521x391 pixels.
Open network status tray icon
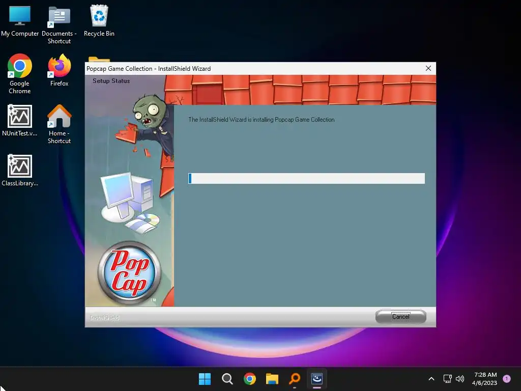tap(448, 379)
